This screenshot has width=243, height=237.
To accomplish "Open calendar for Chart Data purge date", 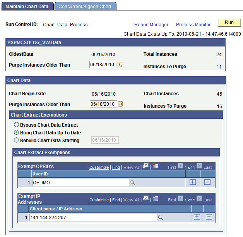I will pyautogui.click(x=120, y=104).
